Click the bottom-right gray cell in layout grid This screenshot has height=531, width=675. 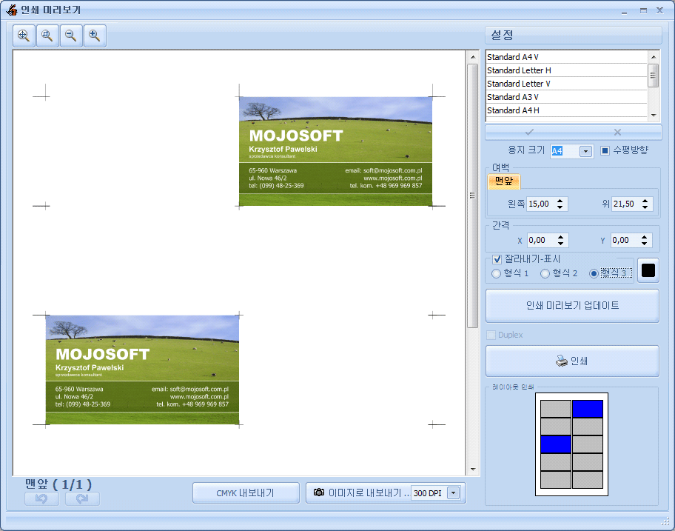pyautogui.click(x=588, y=480)
